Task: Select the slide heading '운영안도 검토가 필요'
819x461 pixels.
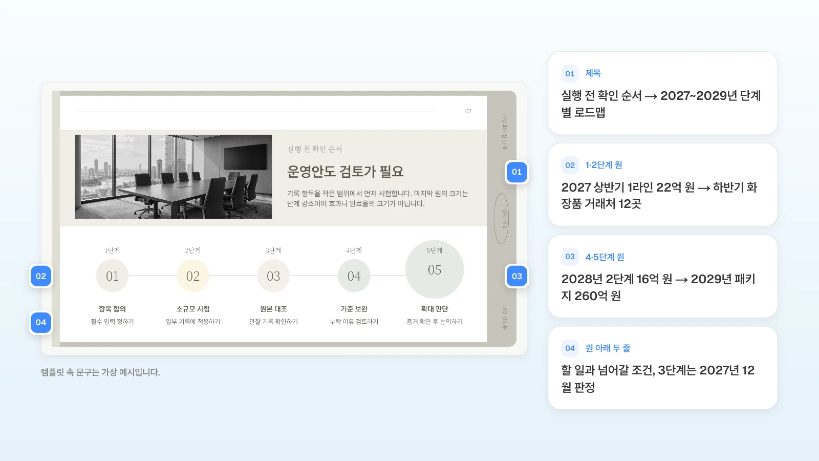Action: coord(346,172)
